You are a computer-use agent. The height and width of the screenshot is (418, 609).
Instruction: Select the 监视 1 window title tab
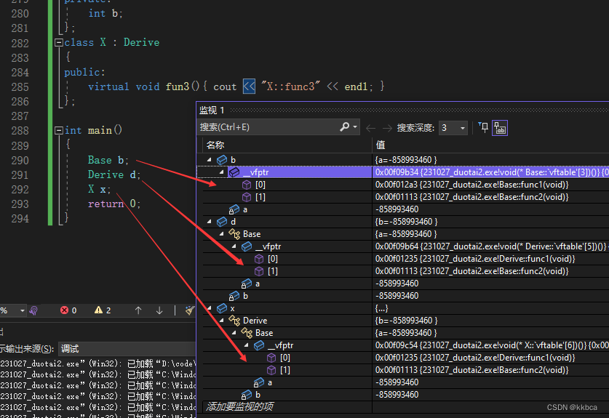click(x=212, y=110)
